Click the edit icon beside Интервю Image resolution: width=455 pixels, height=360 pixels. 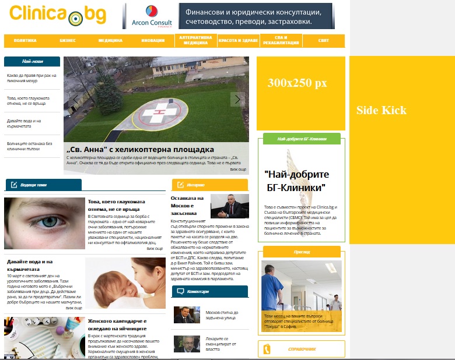point(180,185)
